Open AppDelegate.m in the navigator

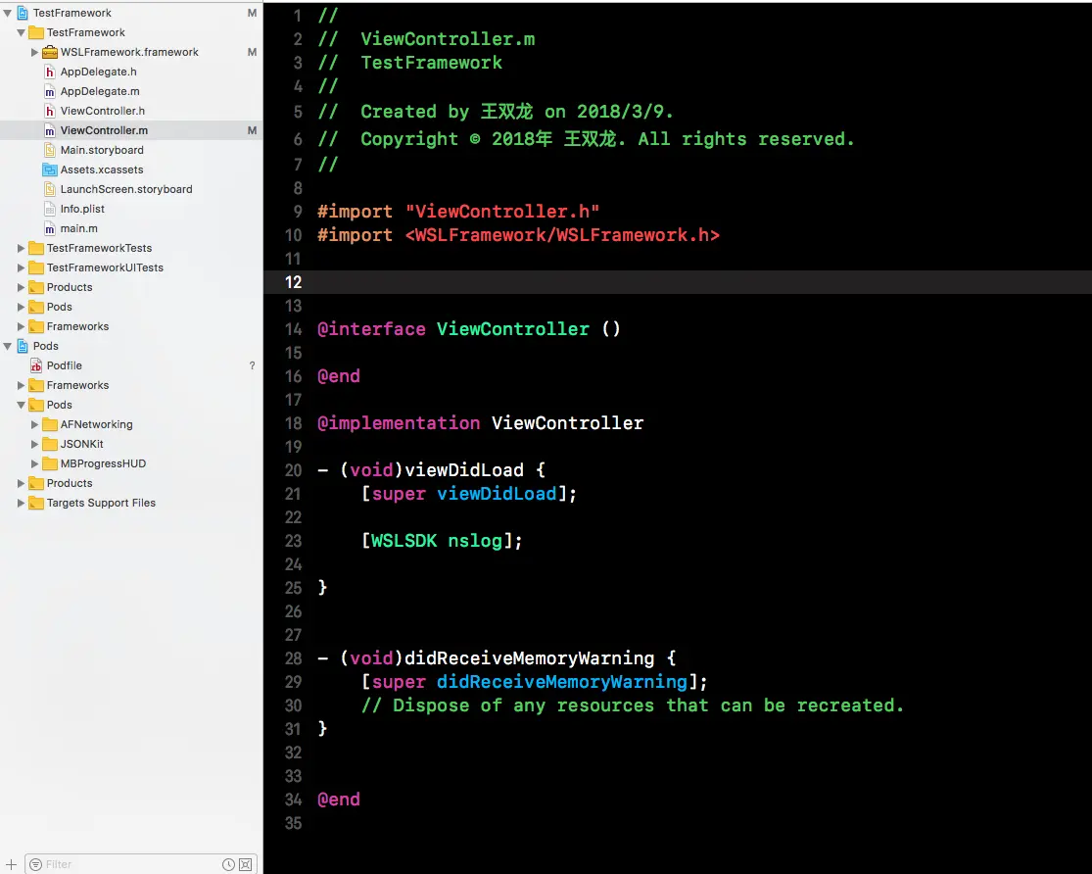point(100,91)
